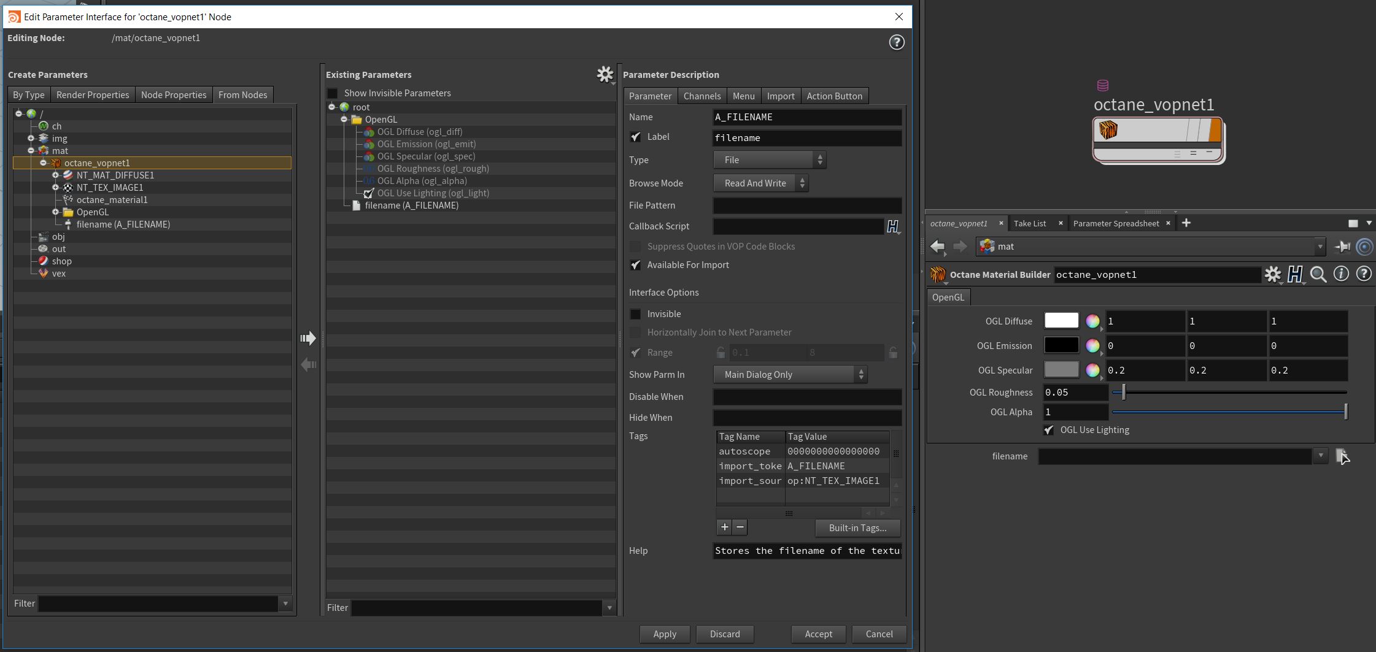Open the Show Parm In dropdown
Image resolution: width=1376 pixels, height=652 pixels.
click(x=790, y=375)
